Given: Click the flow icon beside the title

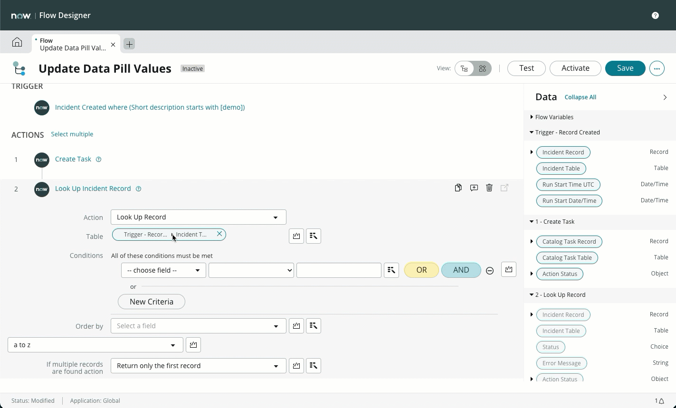Looking at the screenshot, I should [x=19, y=68].
